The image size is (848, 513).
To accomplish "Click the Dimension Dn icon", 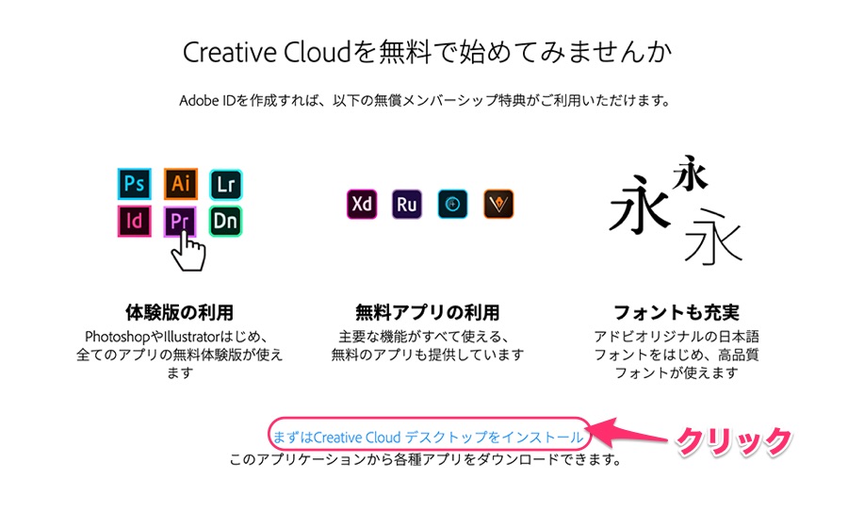I will (x=225, y=221).
